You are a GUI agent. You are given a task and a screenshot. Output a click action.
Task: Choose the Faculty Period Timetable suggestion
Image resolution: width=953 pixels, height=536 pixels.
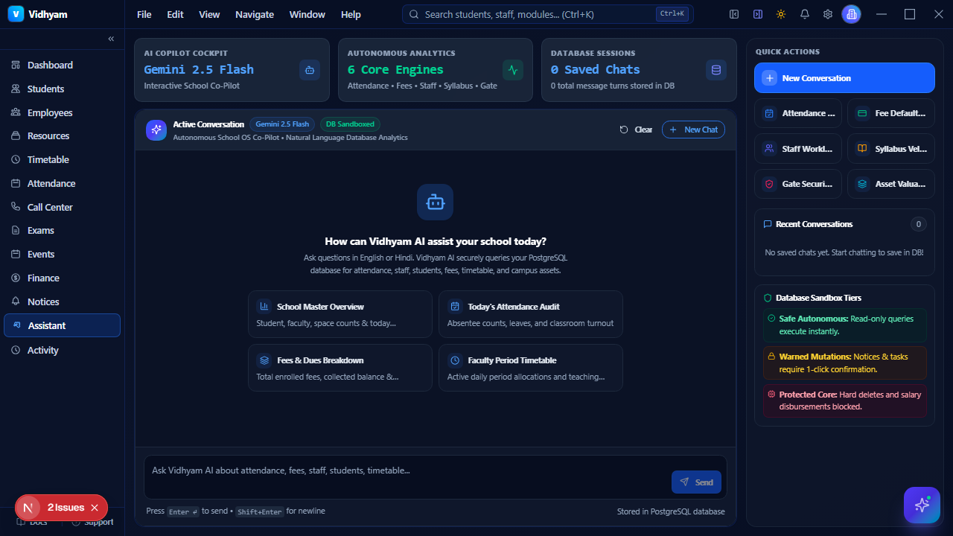[531, 368]
